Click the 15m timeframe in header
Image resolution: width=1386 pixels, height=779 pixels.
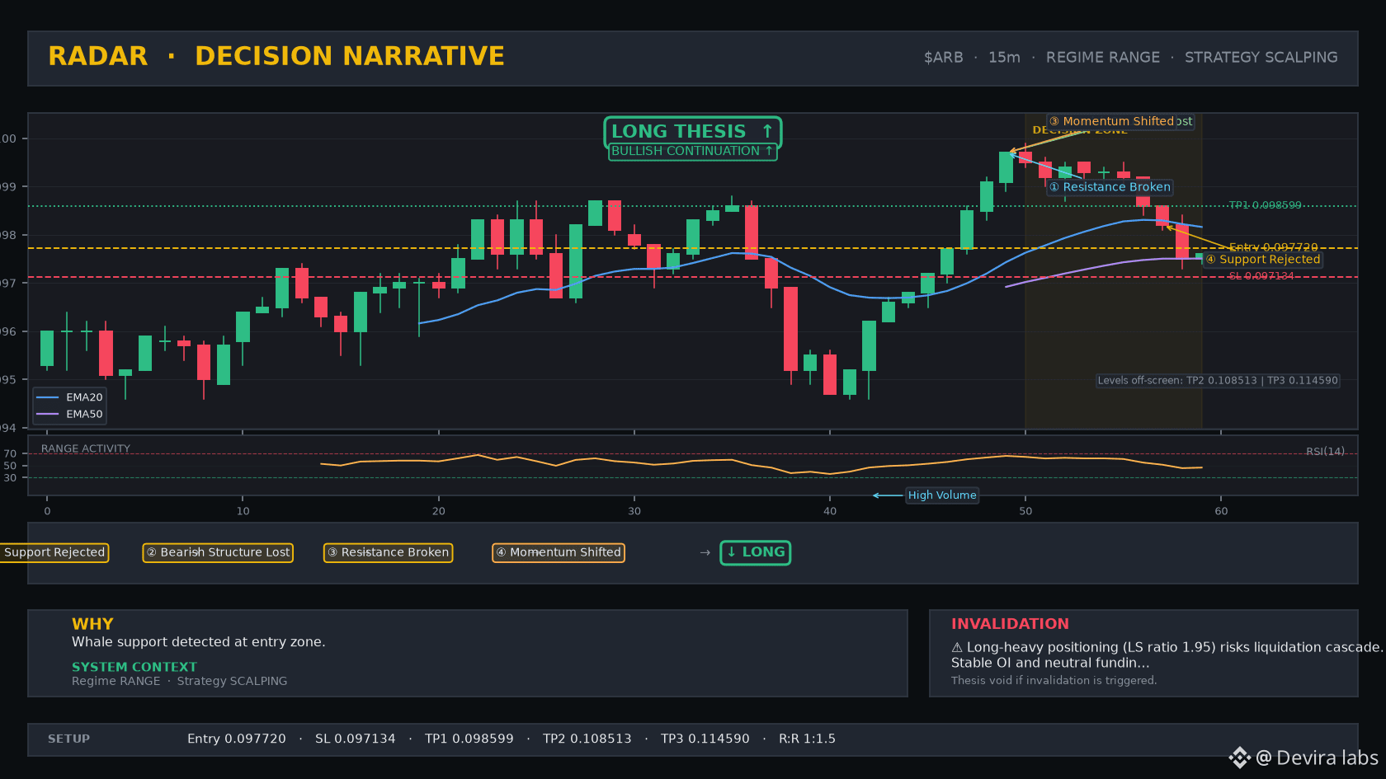point(1004,58)
